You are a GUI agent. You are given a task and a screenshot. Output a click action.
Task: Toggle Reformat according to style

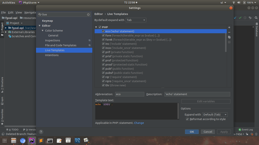click(187, 119)
